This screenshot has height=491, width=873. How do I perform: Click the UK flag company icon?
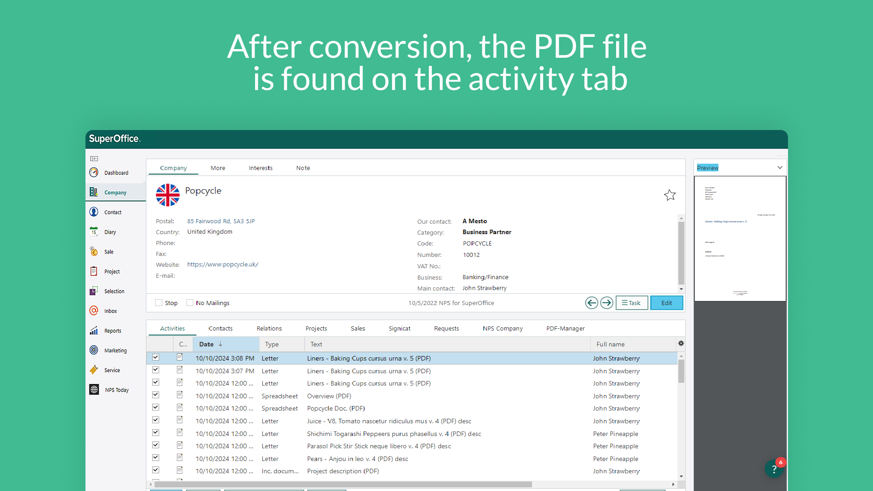[x=168, y=195]
